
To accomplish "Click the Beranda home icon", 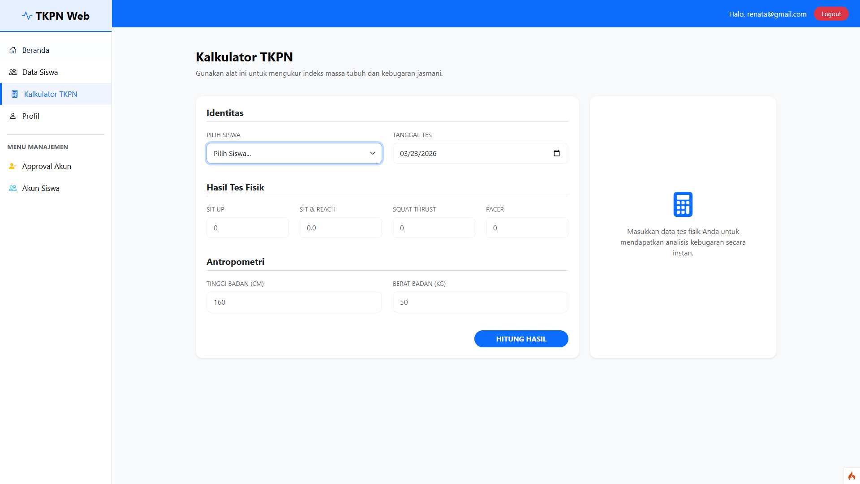I will tap(13, 50).
